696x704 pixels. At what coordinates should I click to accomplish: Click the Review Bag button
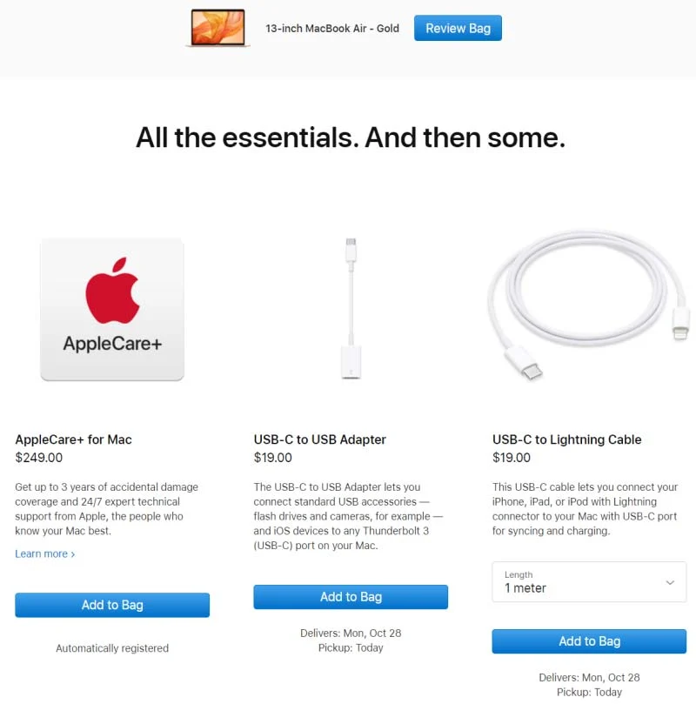pyautogui.click(x=458, y=28)
